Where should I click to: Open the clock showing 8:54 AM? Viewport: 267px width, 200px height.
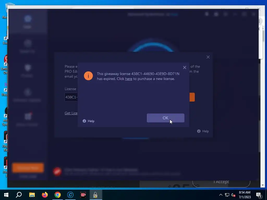[x=245, y=195]
